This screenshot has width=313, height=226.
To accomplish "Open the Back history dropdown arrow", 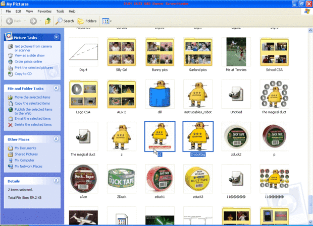I will click(25, 21).
